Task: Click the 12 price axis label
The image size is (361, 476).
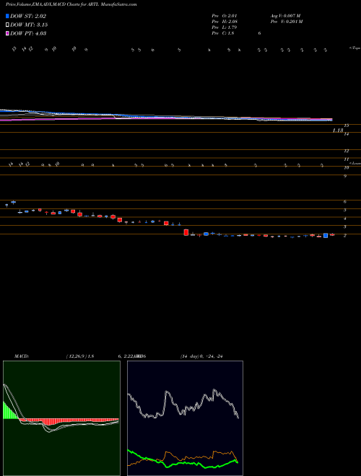Action: tap(346, 151)
